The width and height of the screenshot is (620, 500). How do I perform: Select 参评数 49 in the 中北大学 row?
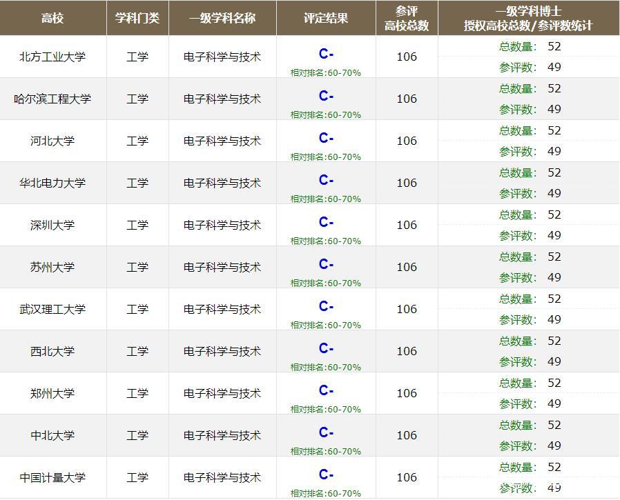click(530, 446)
